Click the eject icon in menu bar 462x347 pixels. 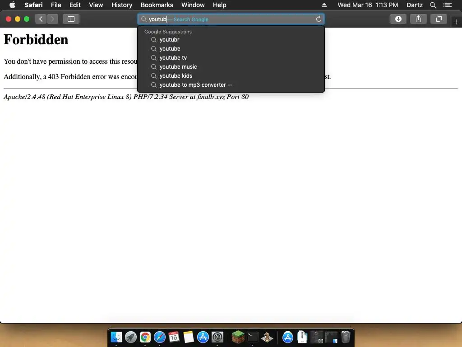click(324, 5)
